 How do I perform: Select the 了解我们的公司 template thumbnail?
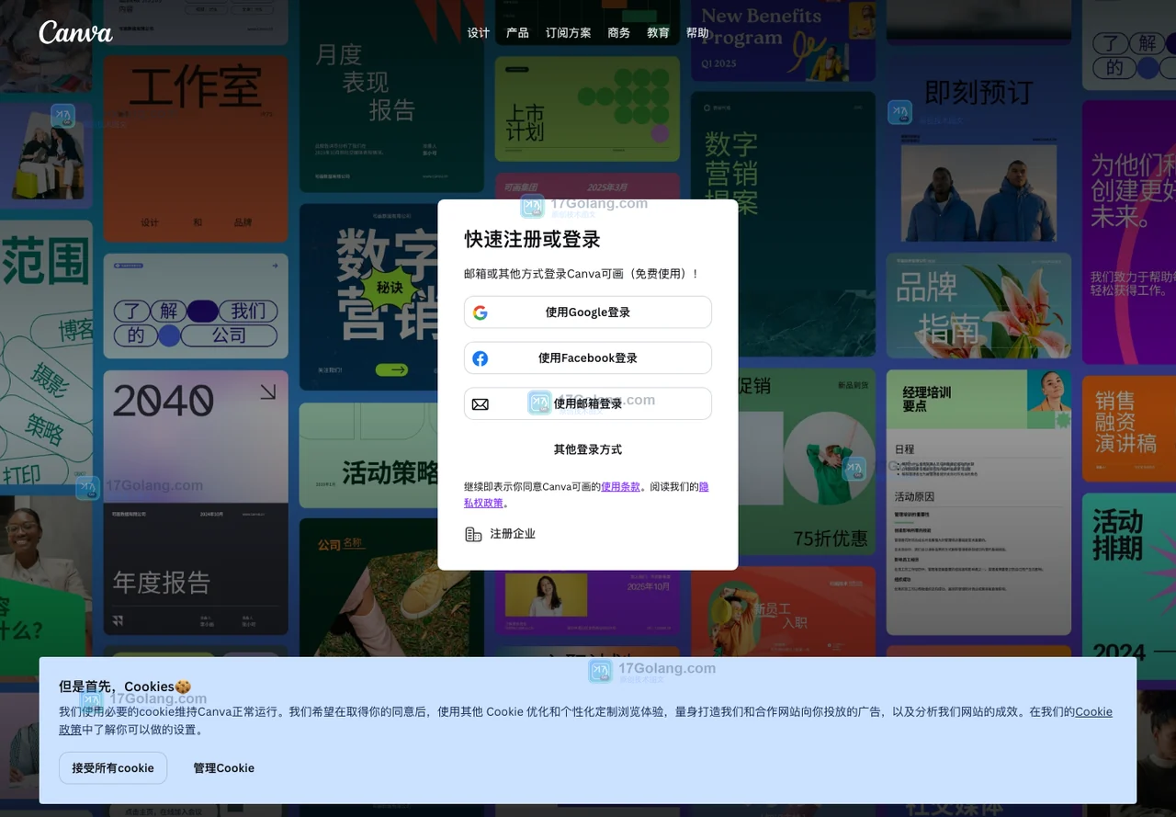click(196, 306)
